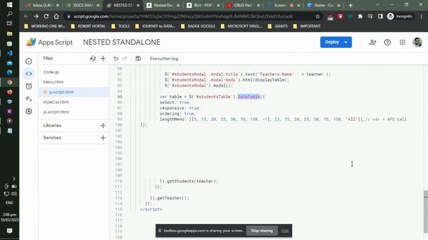Click the getStudents(teacher) code on line 110
This screenshot has width=428, height=240.
coord(193,181)
